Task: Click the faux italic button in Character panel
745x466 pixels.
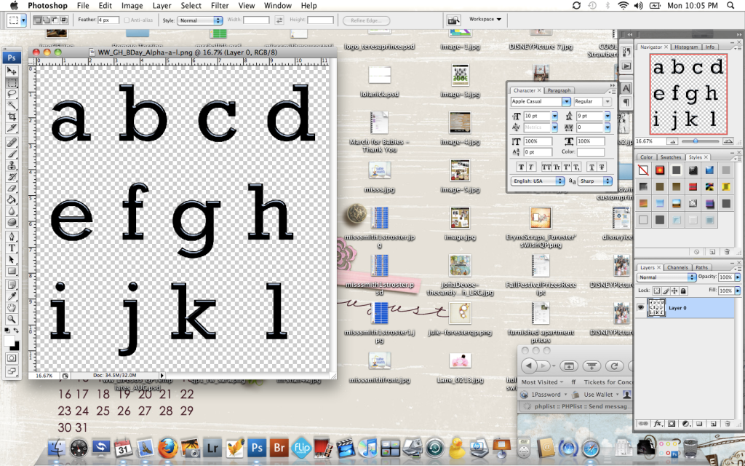Action: click(x=530, y=167)
